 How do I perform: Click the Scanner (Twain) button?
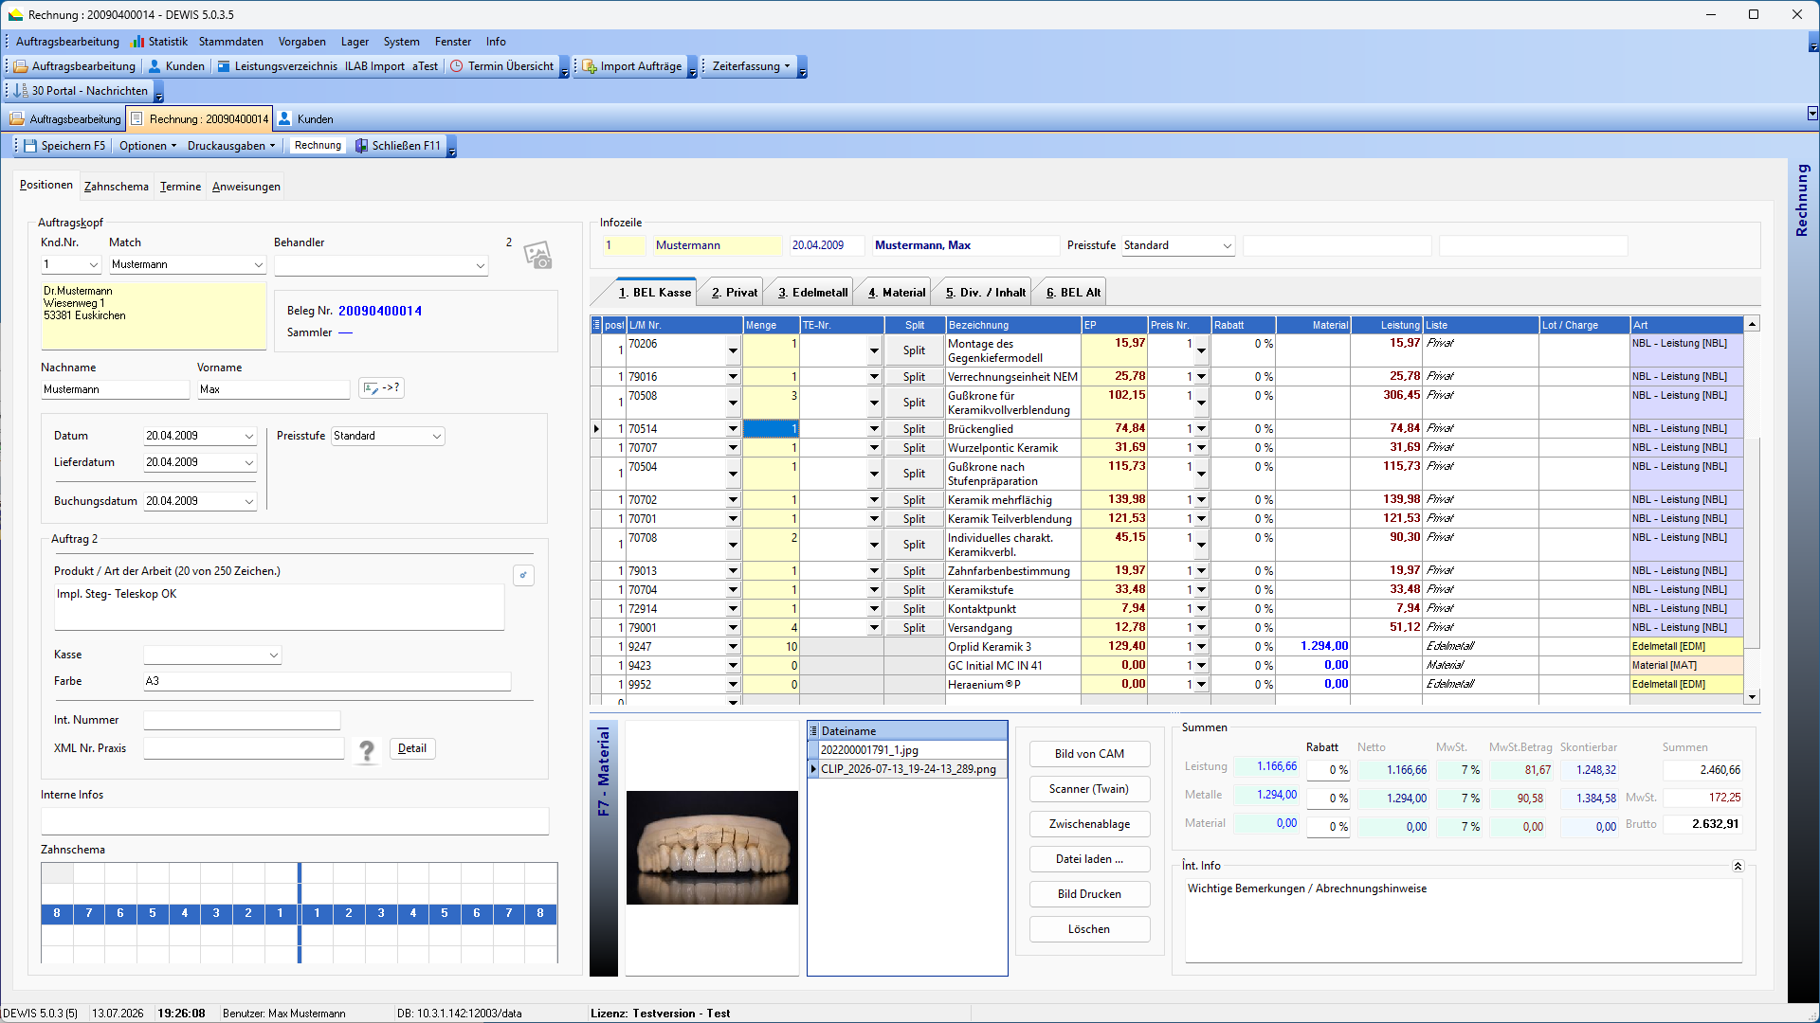tap(1089, 789)
